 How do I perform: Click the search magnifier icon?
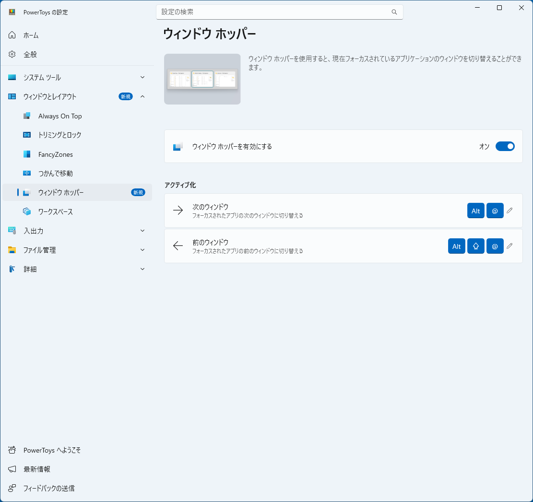394,12
